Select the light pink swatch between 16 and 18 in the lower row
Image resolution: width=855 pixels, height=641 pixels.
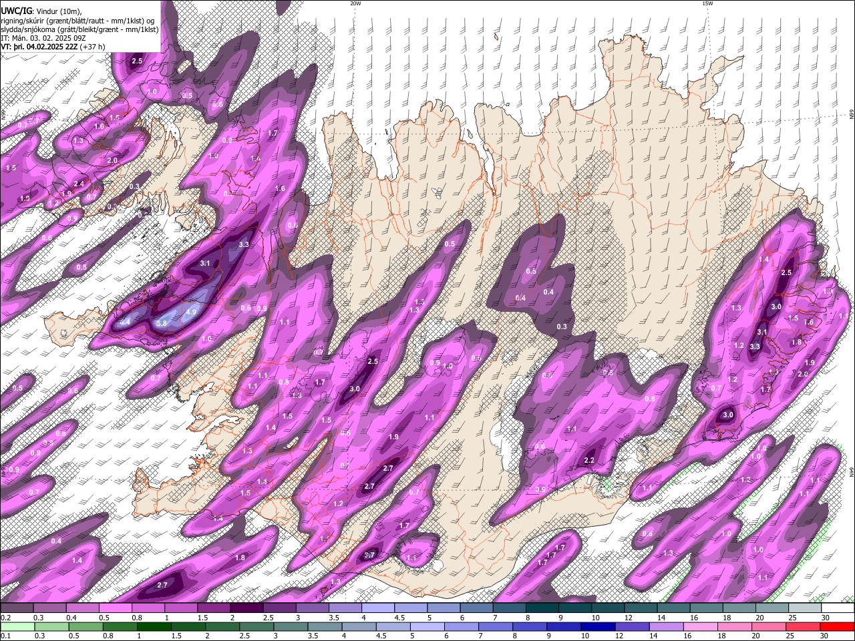(699, 627)
